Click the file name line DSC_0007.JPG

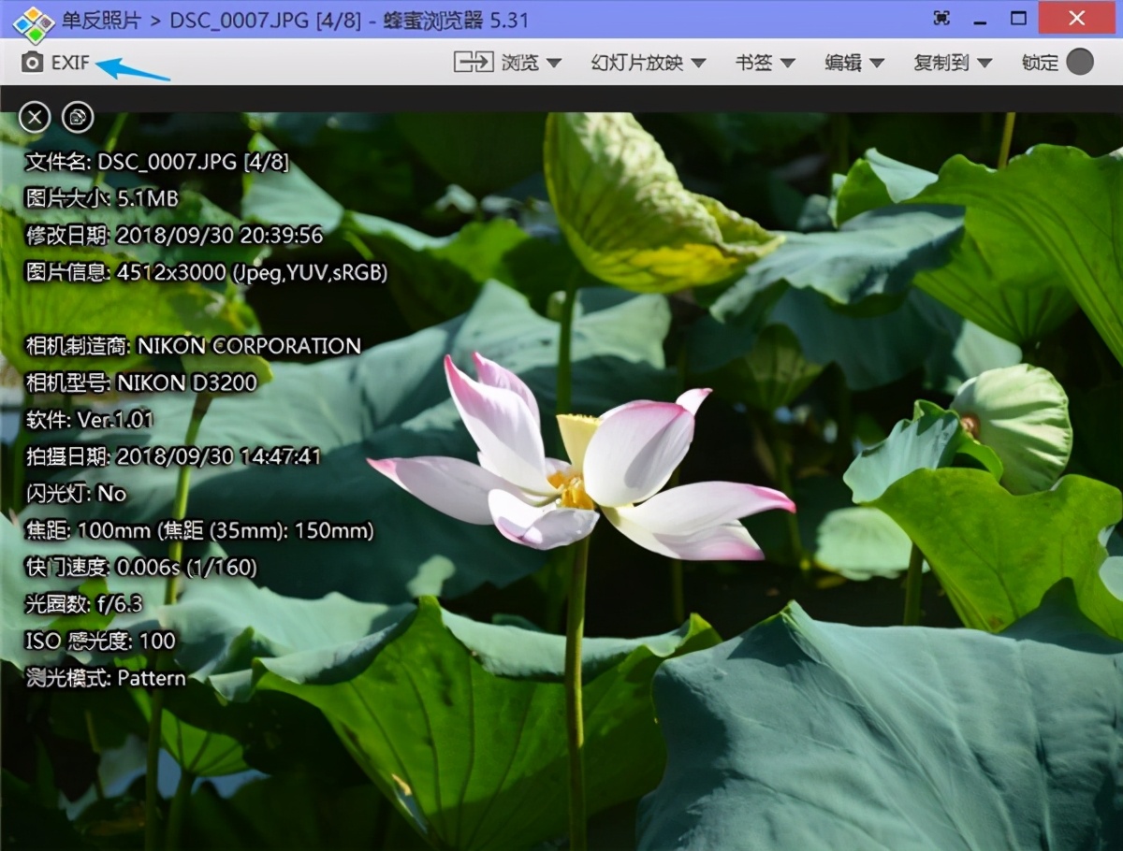coord(157,162)
